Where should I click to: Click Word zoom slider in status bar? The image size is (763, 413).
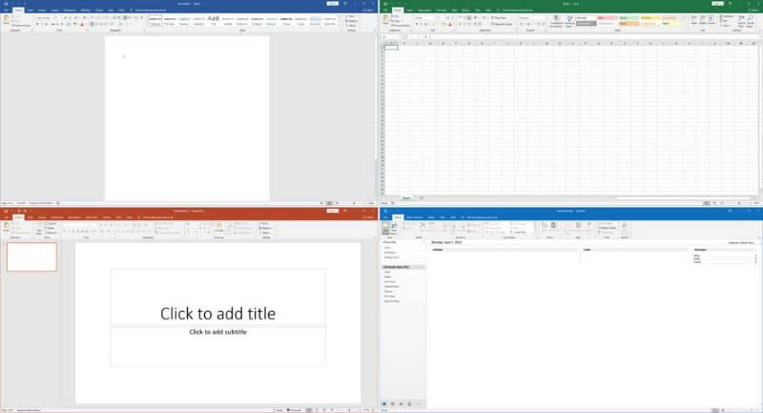354,203
